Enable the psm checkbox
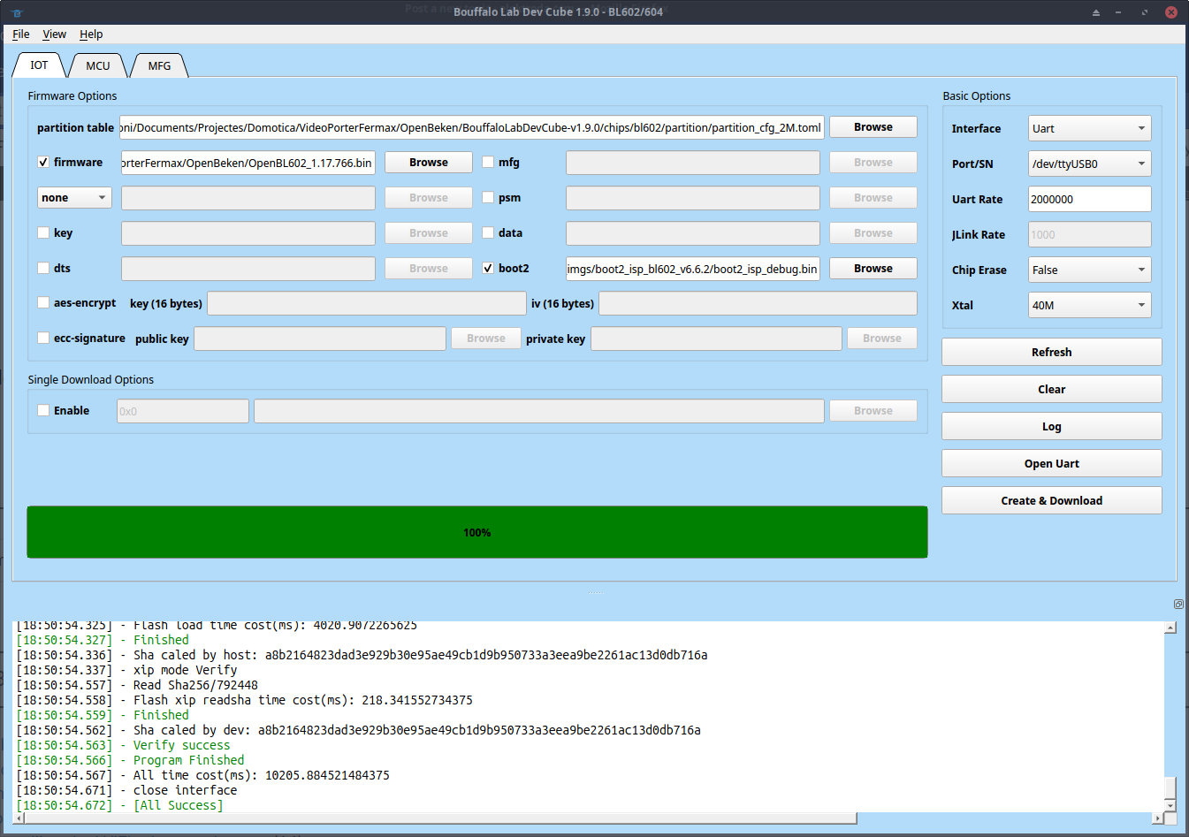 [488, 197]
